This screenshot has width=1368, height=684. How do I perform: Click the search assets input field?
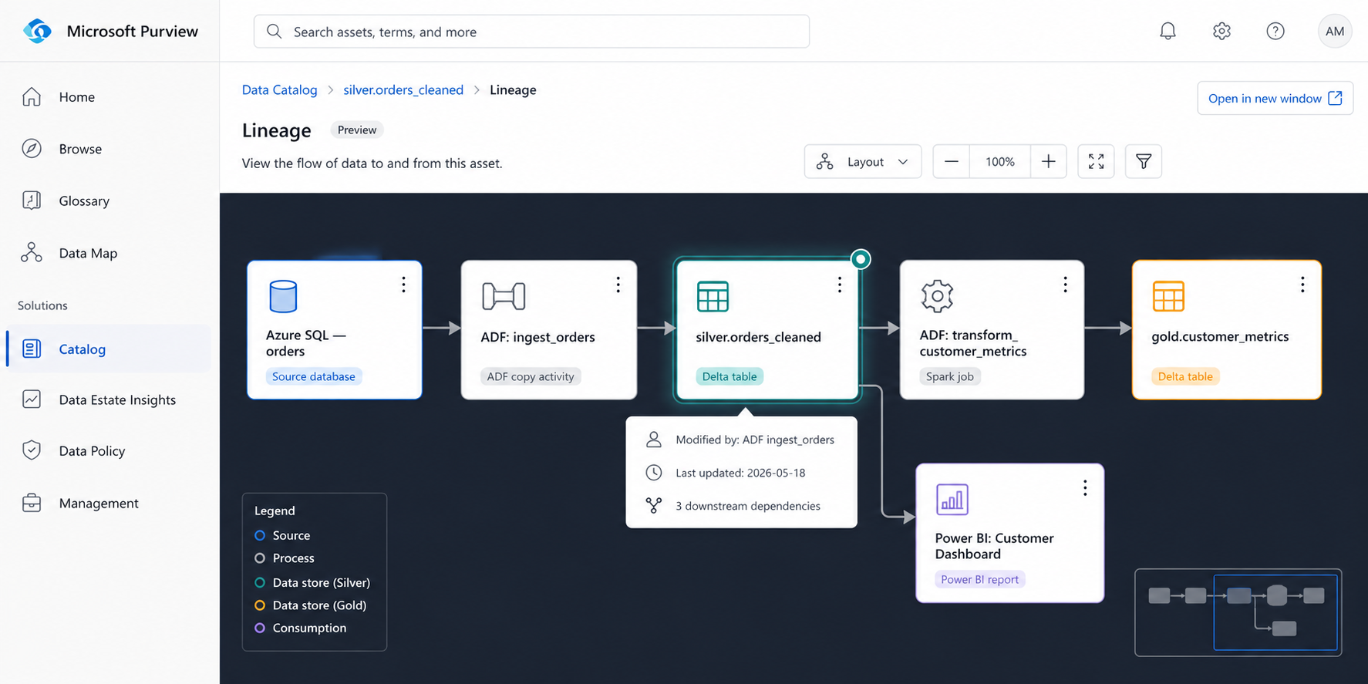531,32
